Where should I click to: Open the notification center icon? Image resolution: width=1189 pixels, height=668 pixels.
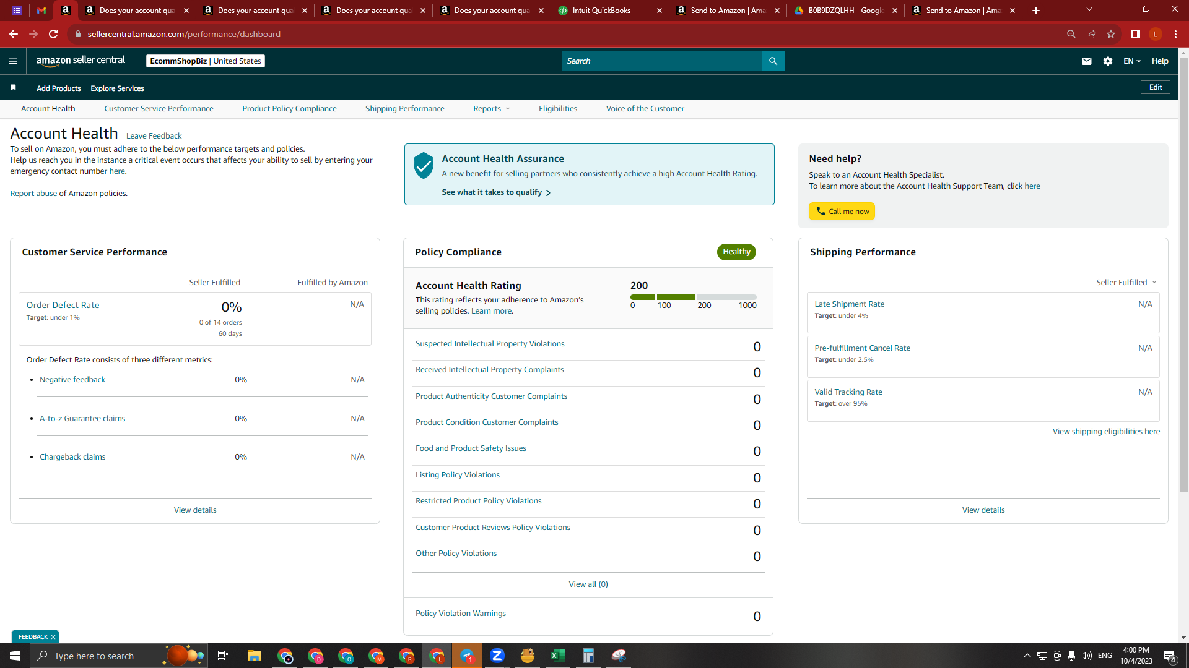1170,656
